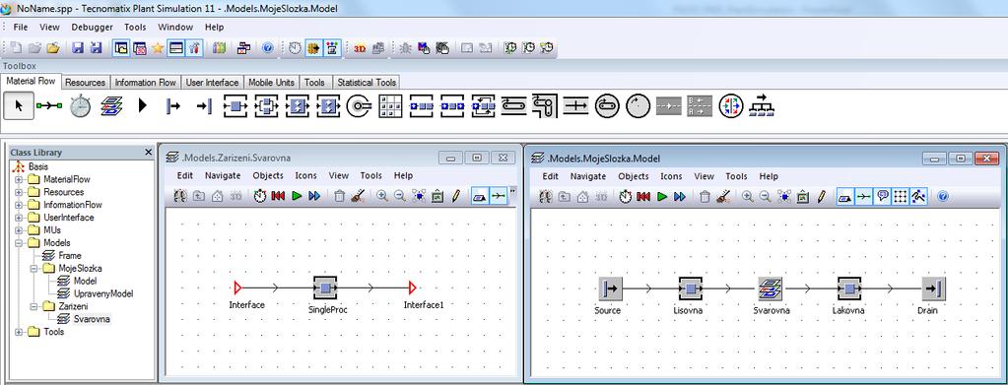Select the EventController stopwatch in the Toolbox
The height and width of the screenshot is (385, 1008).
pos(81,106)
